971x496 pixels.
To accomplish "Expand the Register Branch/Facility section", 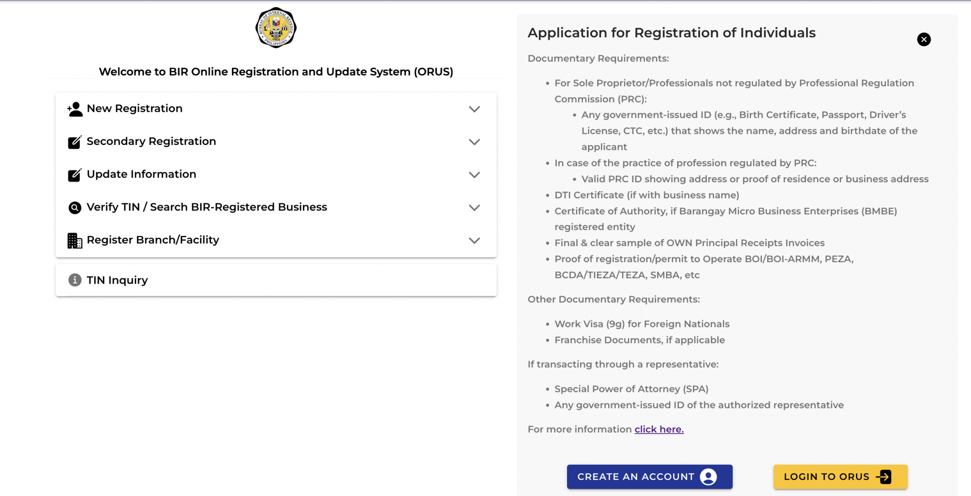I will pyautogui.click(x=474, y=240).
